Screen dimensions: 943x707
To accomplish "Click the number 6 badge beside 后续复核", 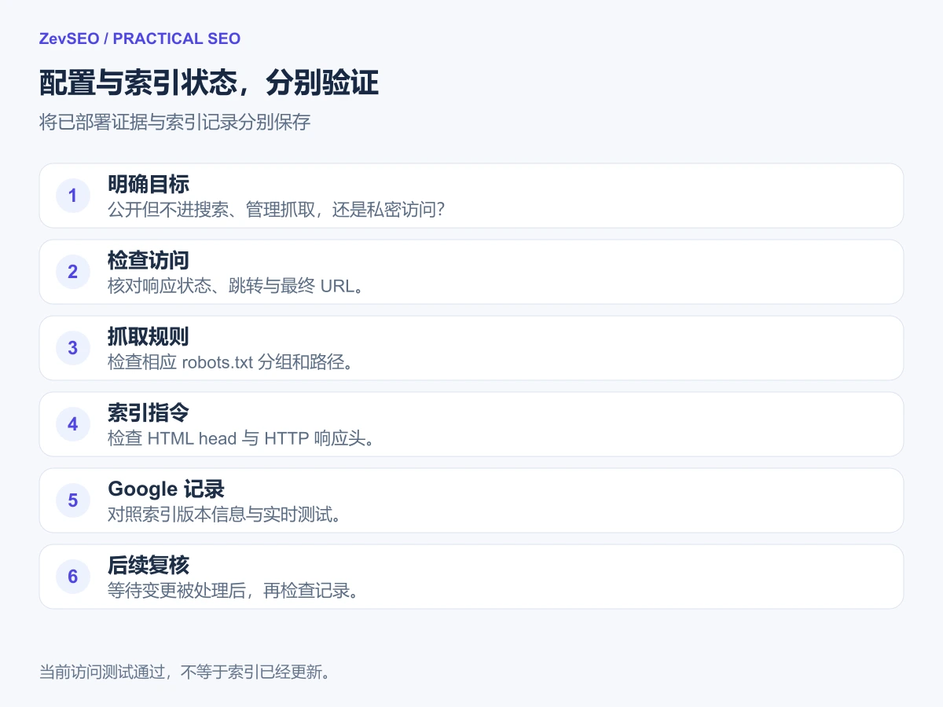I will tap(73, 577).
